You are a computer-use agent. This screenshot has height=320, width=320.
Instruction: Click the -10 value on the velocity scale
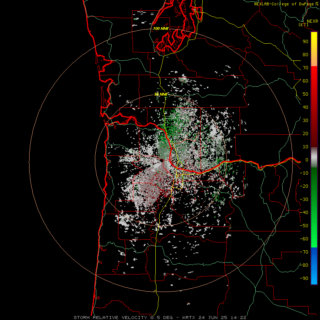click(304, 173)
